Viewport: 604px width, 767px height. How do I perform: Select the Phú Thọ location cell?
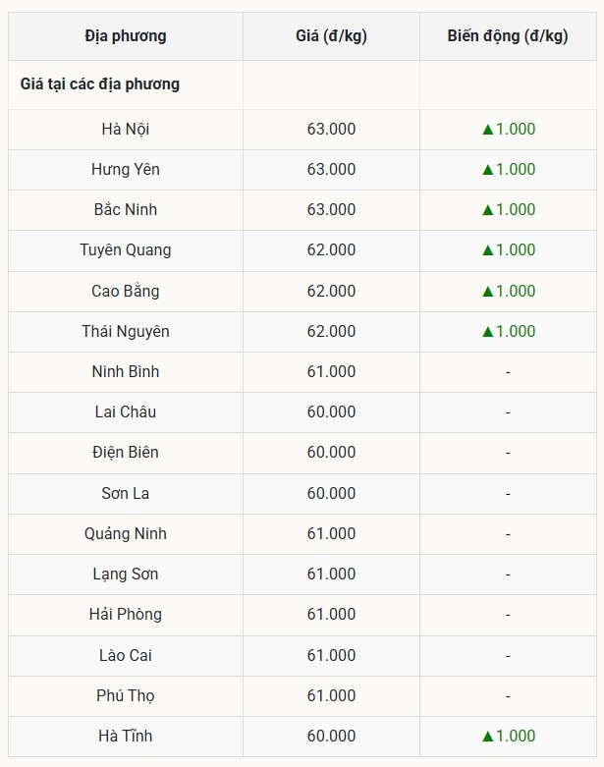(126, 696)
